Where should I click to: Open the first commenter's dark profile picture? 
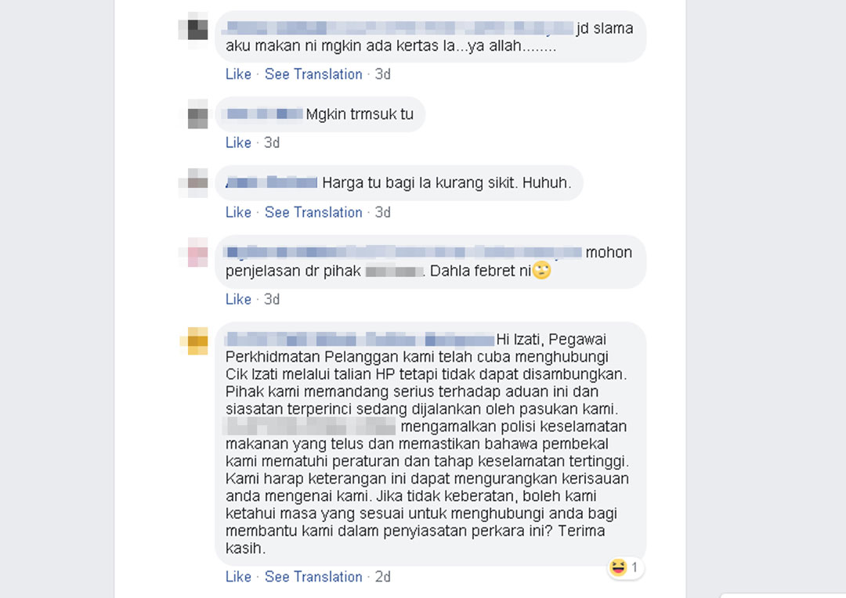coord(193,27)
